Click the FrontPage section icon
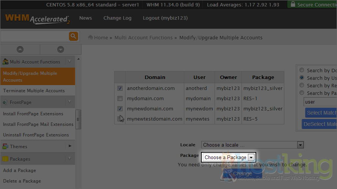Screen dimensions: 337x189 [5, 102]
